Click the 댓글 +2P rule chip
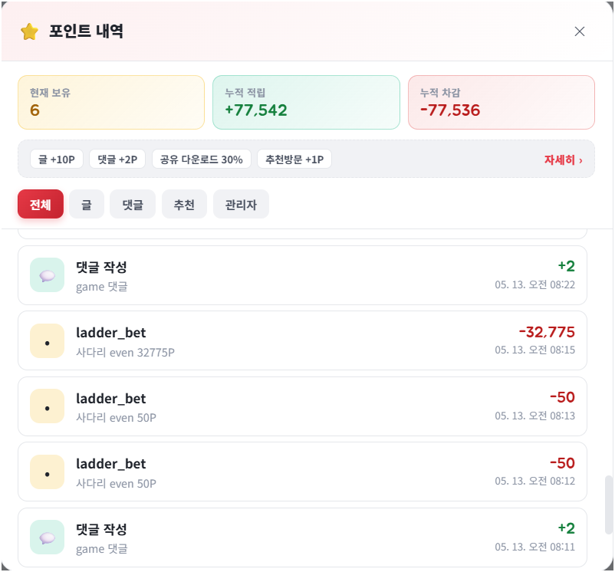 (x=117, y=159)
